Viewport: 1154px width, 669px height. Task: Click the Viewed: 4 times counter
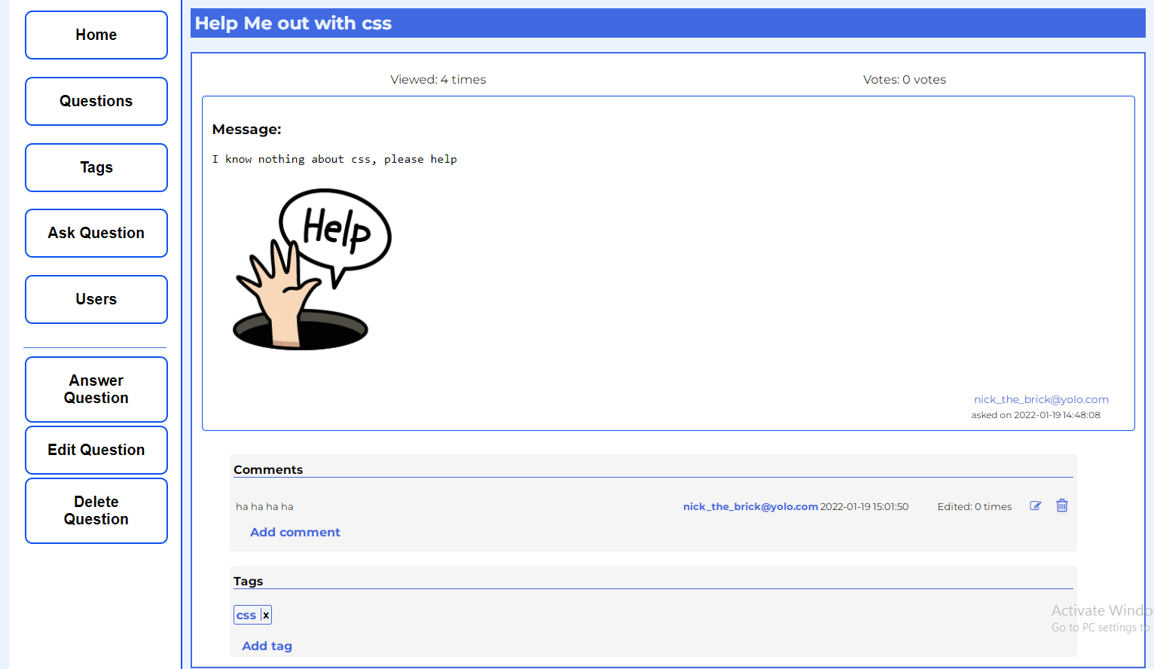[x=438, y=79]
